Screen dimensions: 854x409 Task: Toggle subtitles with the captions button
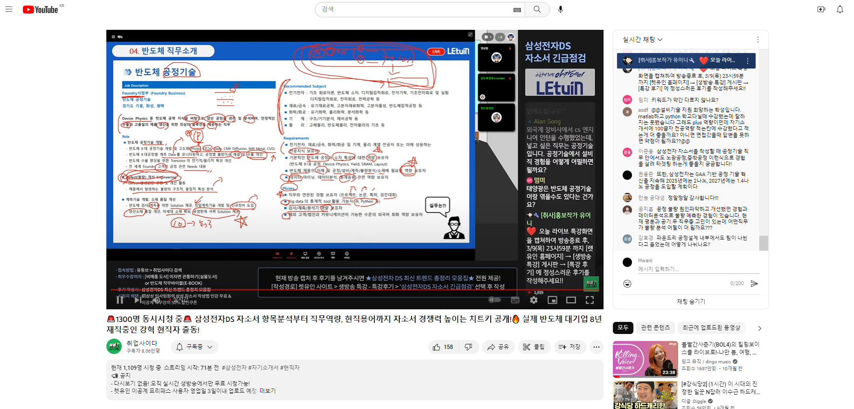(515, 300)
